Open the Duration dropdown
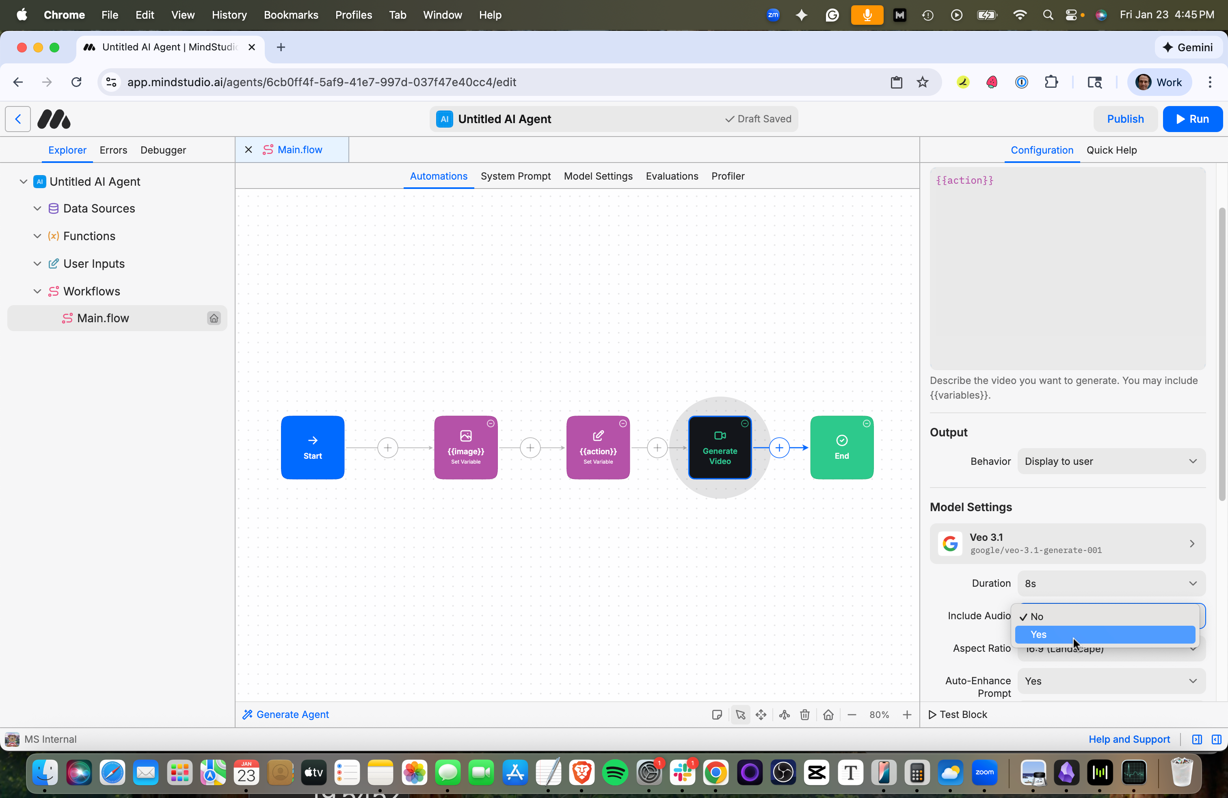The height and width of the screenshot is (798, 1228). coord(1111,583)
